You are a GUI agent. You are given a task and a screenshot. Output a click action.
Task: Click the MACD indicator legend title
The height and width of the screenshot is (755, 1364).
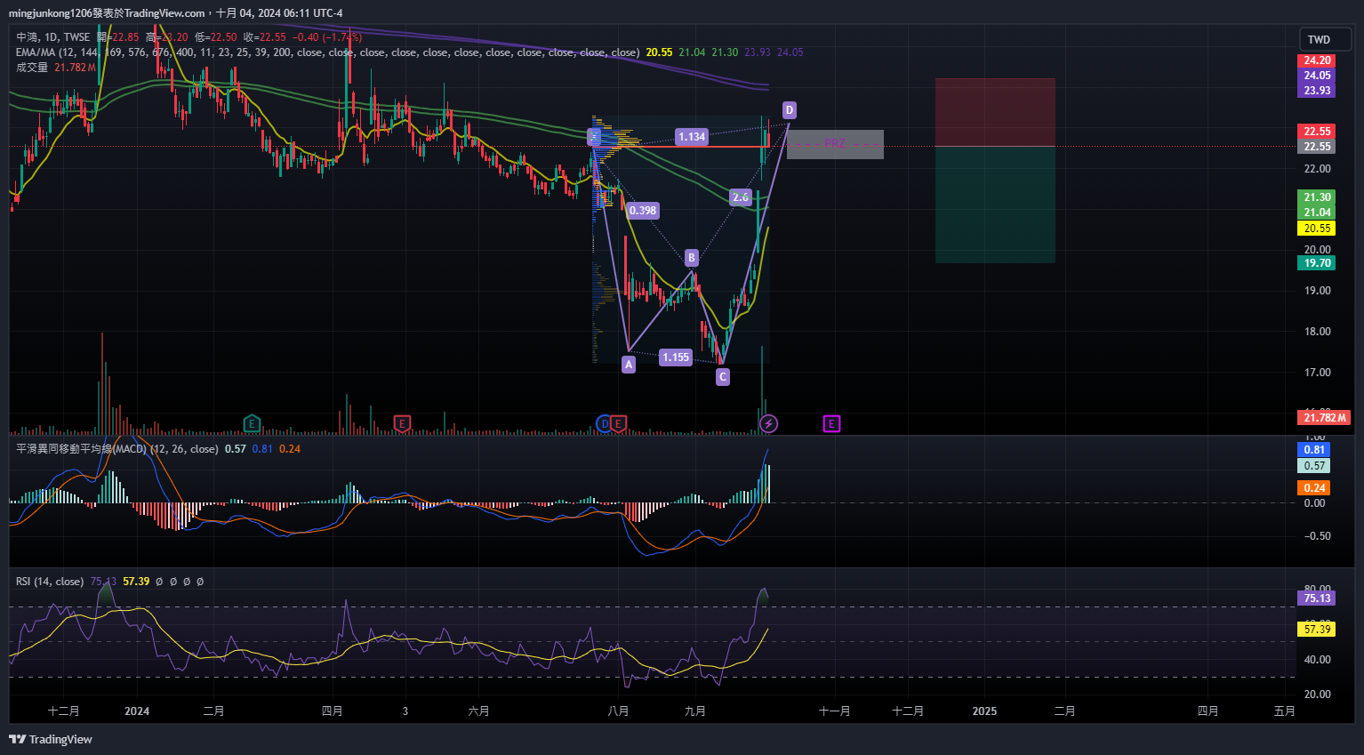point(116,449)
